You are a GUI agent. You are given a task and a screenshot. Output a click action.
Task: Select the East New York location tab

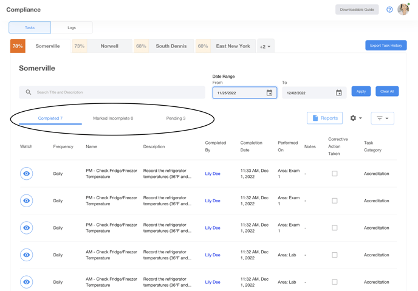226,46
